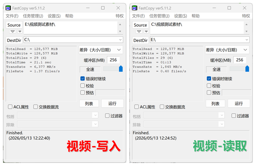This screenshot has width=256, height=166.
Task: Click 运行 run button in left window
Action: pos(112,103)
